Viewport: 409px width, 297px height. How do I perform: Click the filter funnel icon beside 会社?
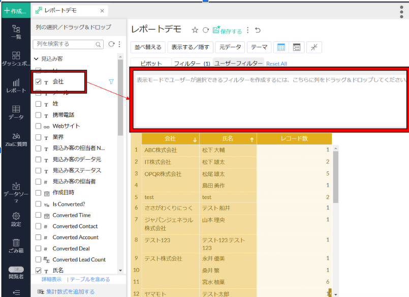coord(111,81)
